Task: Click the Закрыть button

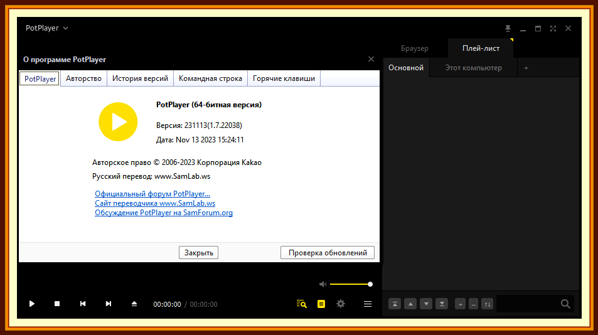Action: click(x=198, y=253)
